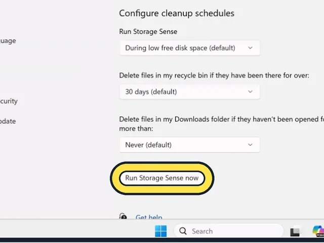The width and height of the screenshot is (324, 243).
Task: Open the Windows Start menu
Action: point(161,231)
